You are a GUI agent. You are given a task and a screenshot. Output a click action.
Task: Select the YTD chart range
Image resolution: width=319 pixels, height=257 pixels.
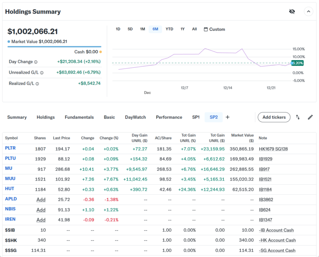(169, 29)
